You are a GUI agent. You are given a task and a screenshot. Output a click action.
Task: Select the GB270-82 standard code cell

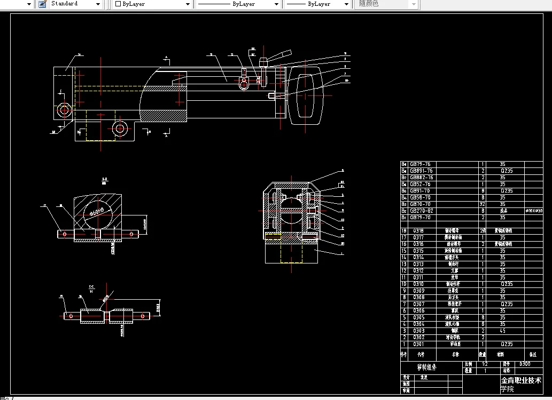pos(422,211)
